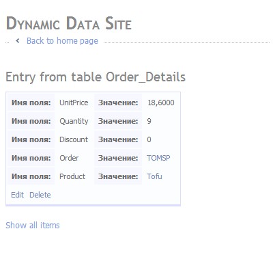Select the Discount field name cell

74,139
